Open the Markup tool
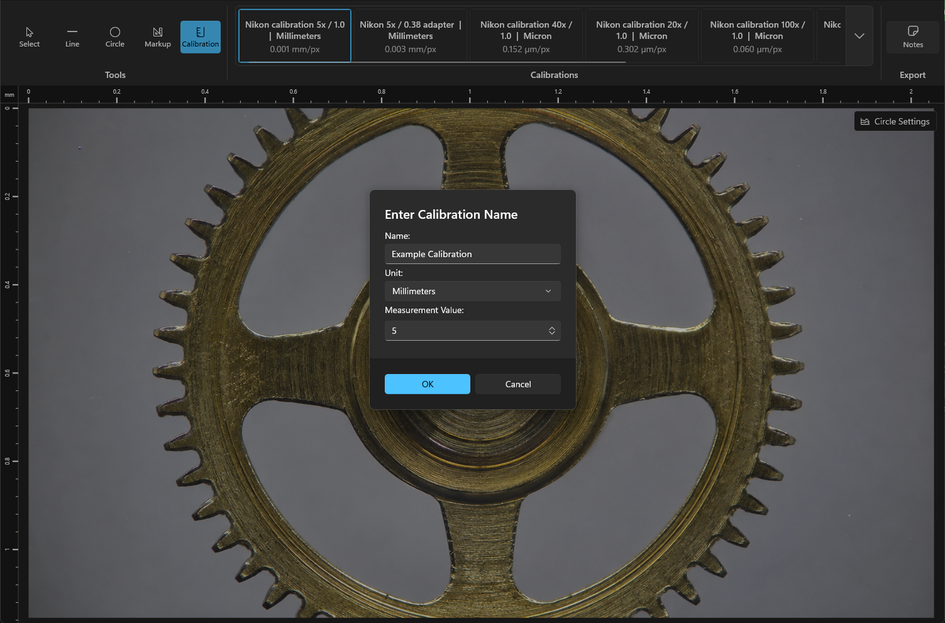The image size is (945, 623). coord(158,37)
